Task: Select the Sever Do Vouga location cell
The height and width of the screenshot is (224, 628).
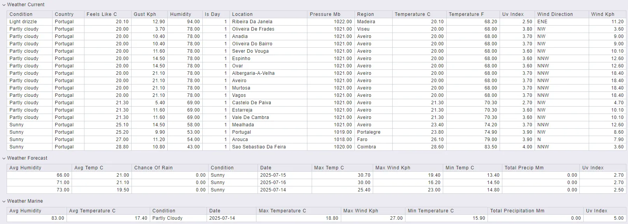Action: [268, 51]
